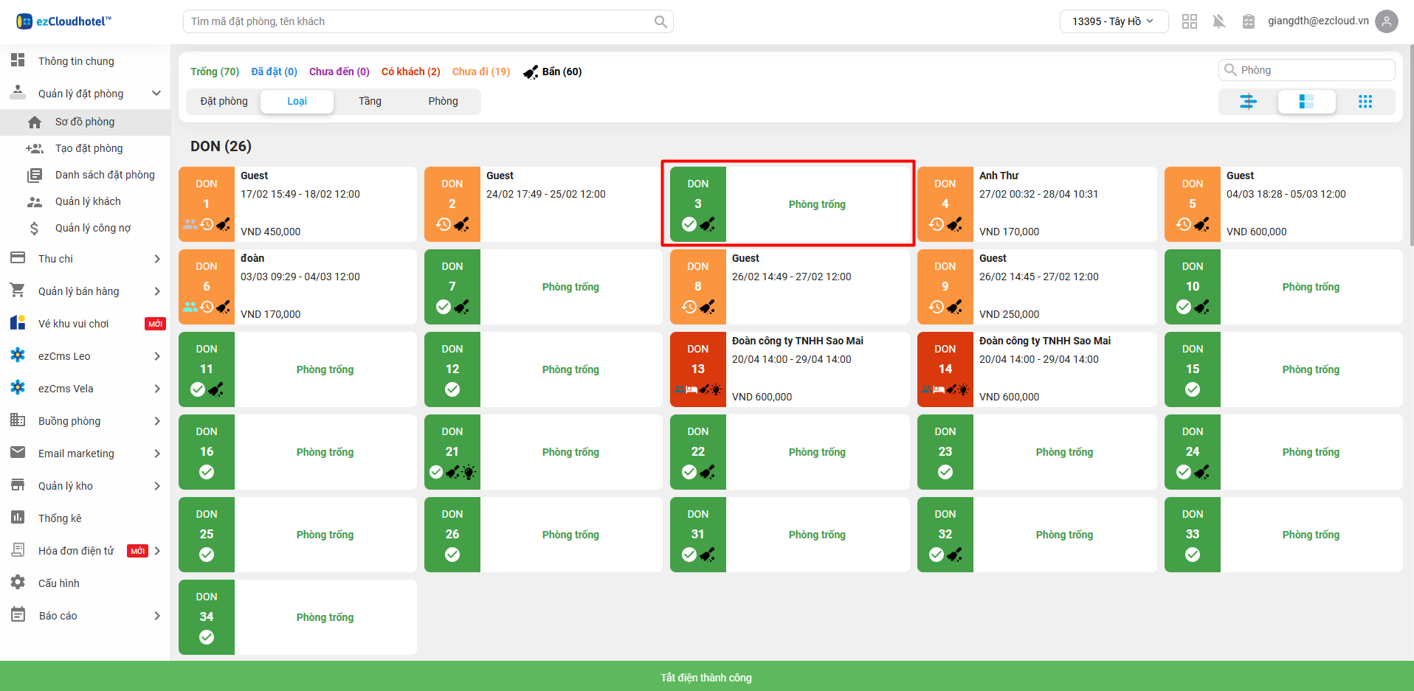This screenshot has height=691, width=1414.
Task: Click the history clock icon on DON 2
Action: (444, 224)
